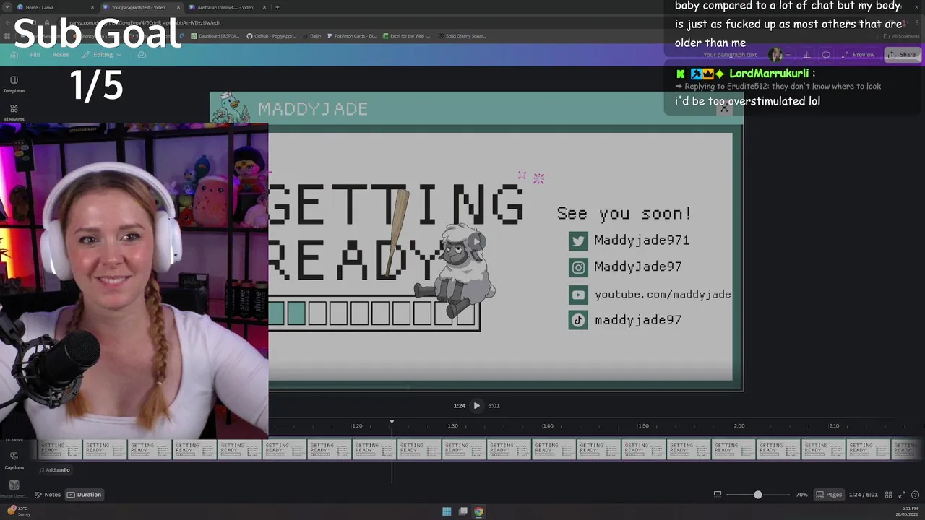
Task: Open the Solid Granny Square bookmark
Action: click(x=462, y=36)
